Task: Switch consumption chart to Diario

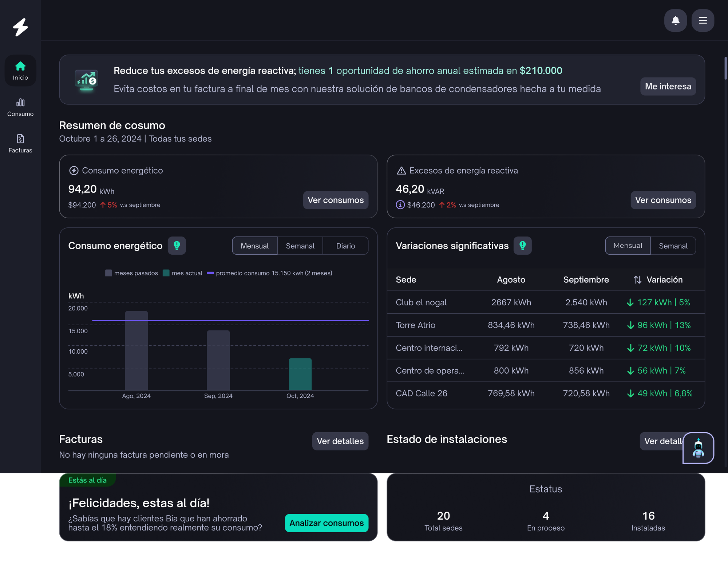Action: click(x=345, y=246)
